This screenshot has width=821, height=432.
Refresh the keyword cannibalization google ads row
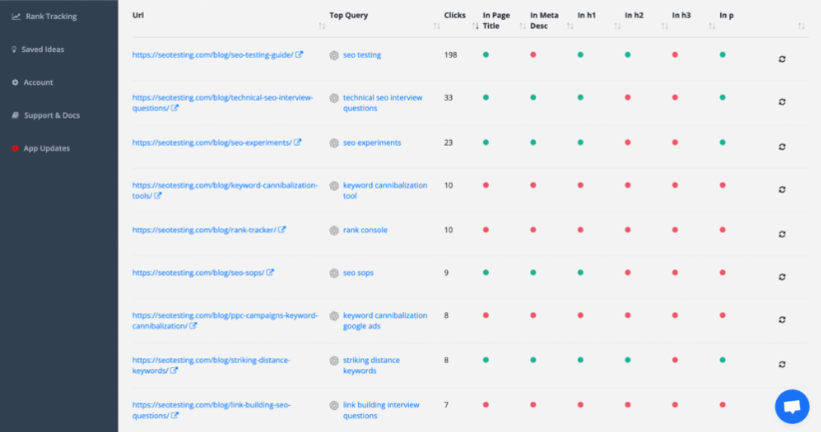(x=782, y=319)
